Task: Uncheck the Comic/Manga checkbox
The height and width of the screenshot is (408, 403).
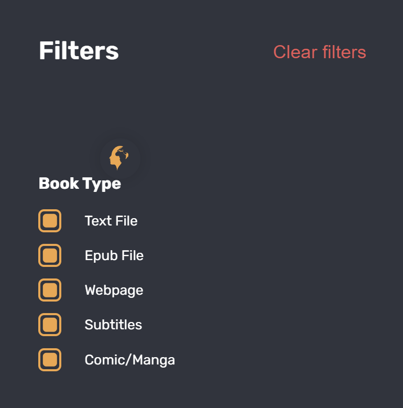Action: click(50, 360)
